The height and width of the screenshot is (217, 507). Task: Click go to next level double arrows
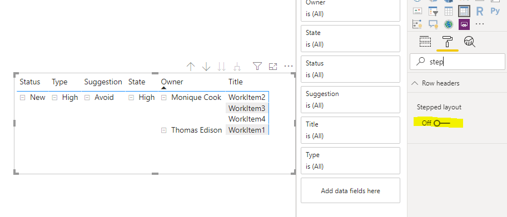[222, 67]
